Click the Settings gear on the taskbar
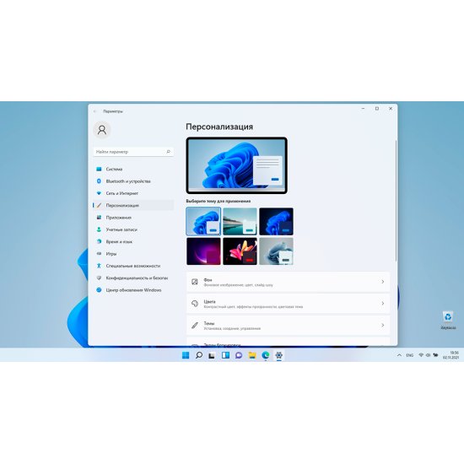464x464 pixels. 278,355
